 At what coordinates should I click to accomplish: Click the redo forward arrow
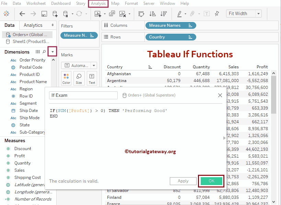[x=33, y=14]
